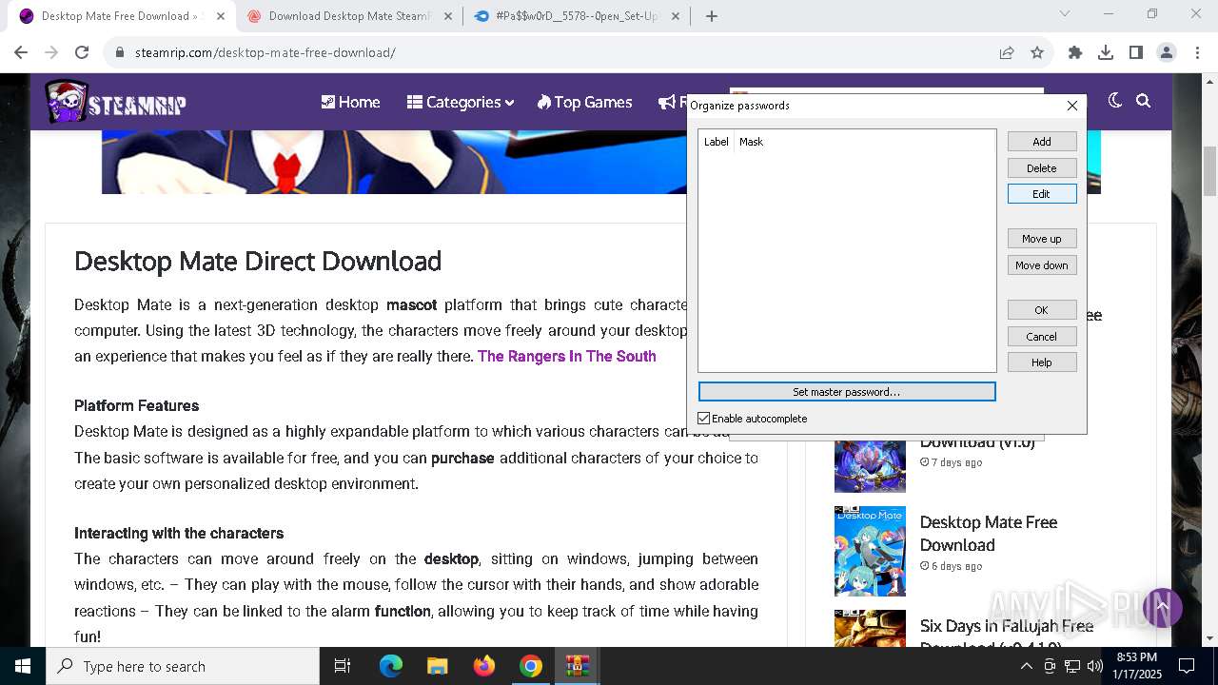Click Set master password button
The width and height of the screenshot is (1218, 685).
pyautogui.click(x=847, y=392)
